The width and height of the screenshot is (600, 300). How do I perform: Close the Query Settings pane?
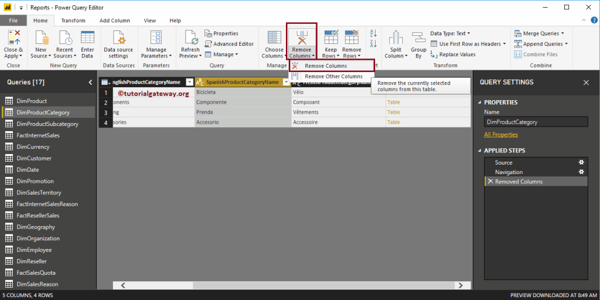(586, 82)
